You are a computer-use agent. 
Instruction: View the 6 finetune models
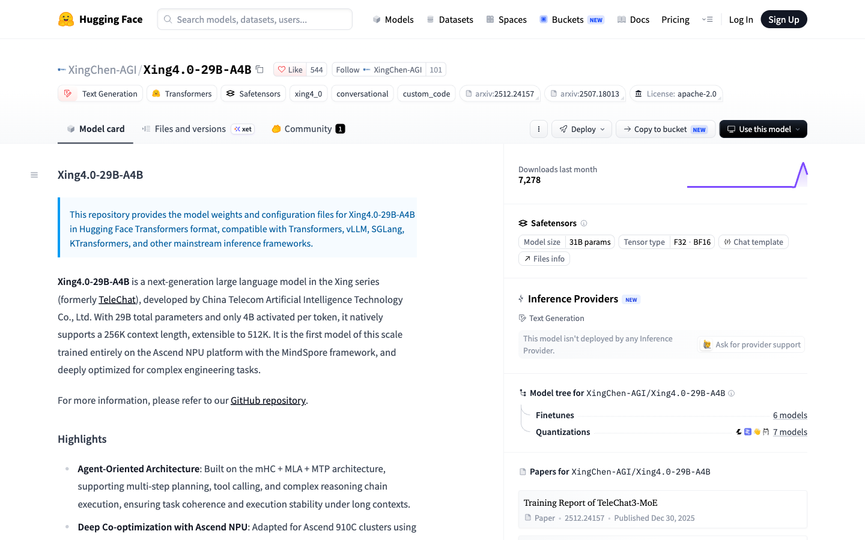[x=790, y=415]
